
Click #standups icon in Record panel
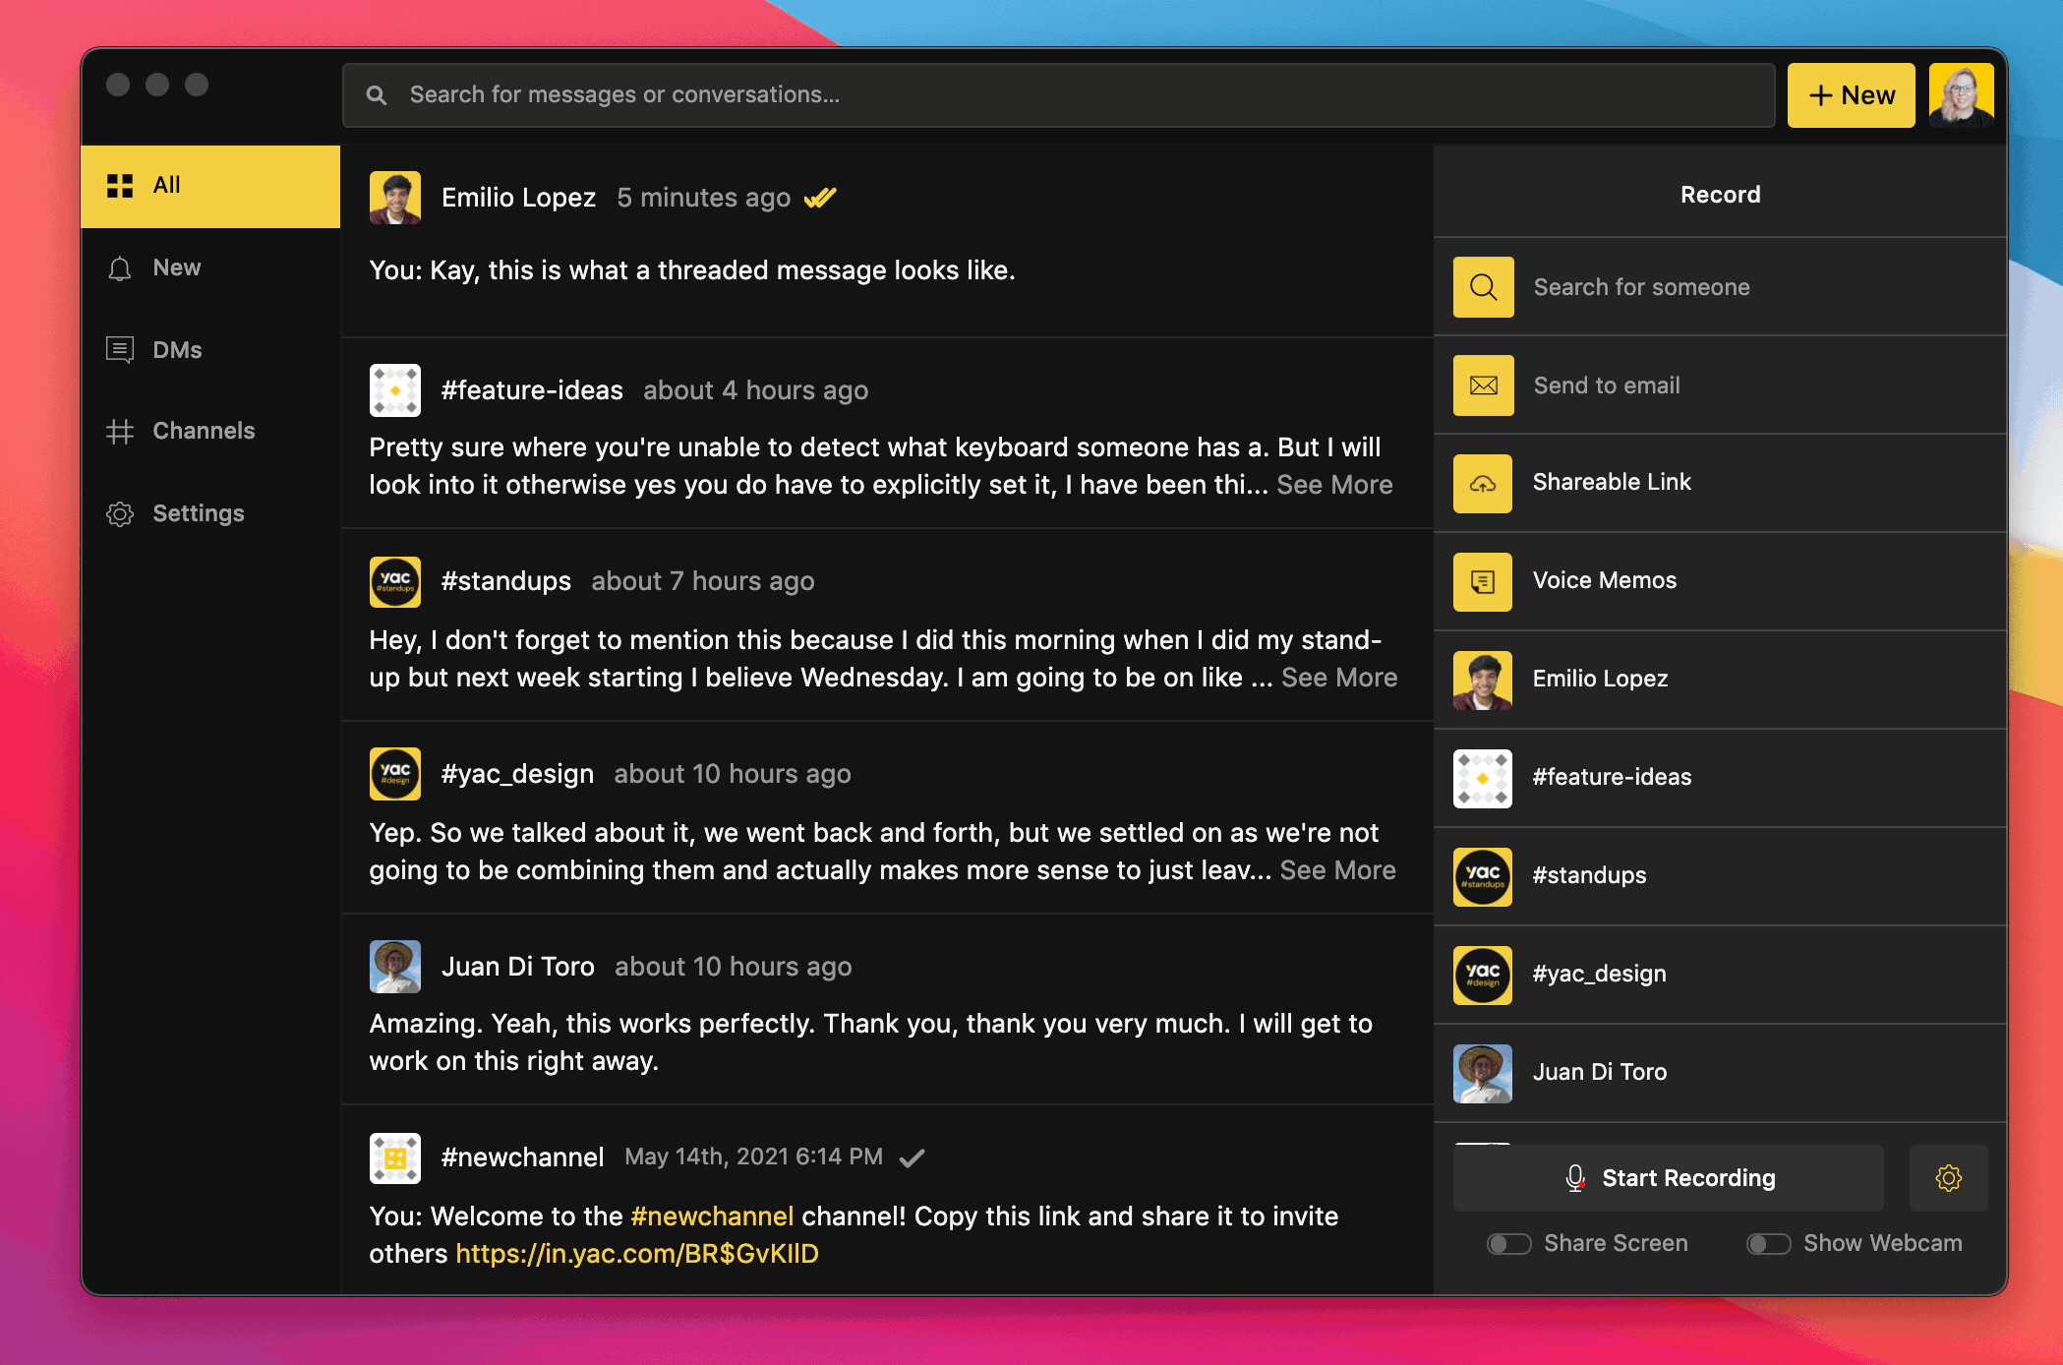1483,876
